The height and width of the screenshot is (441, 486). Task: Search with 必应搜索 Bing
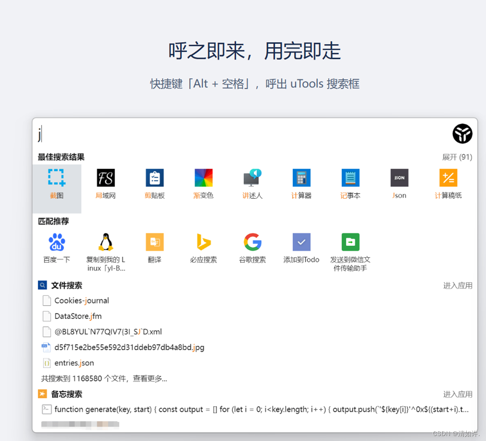[204, 248]
